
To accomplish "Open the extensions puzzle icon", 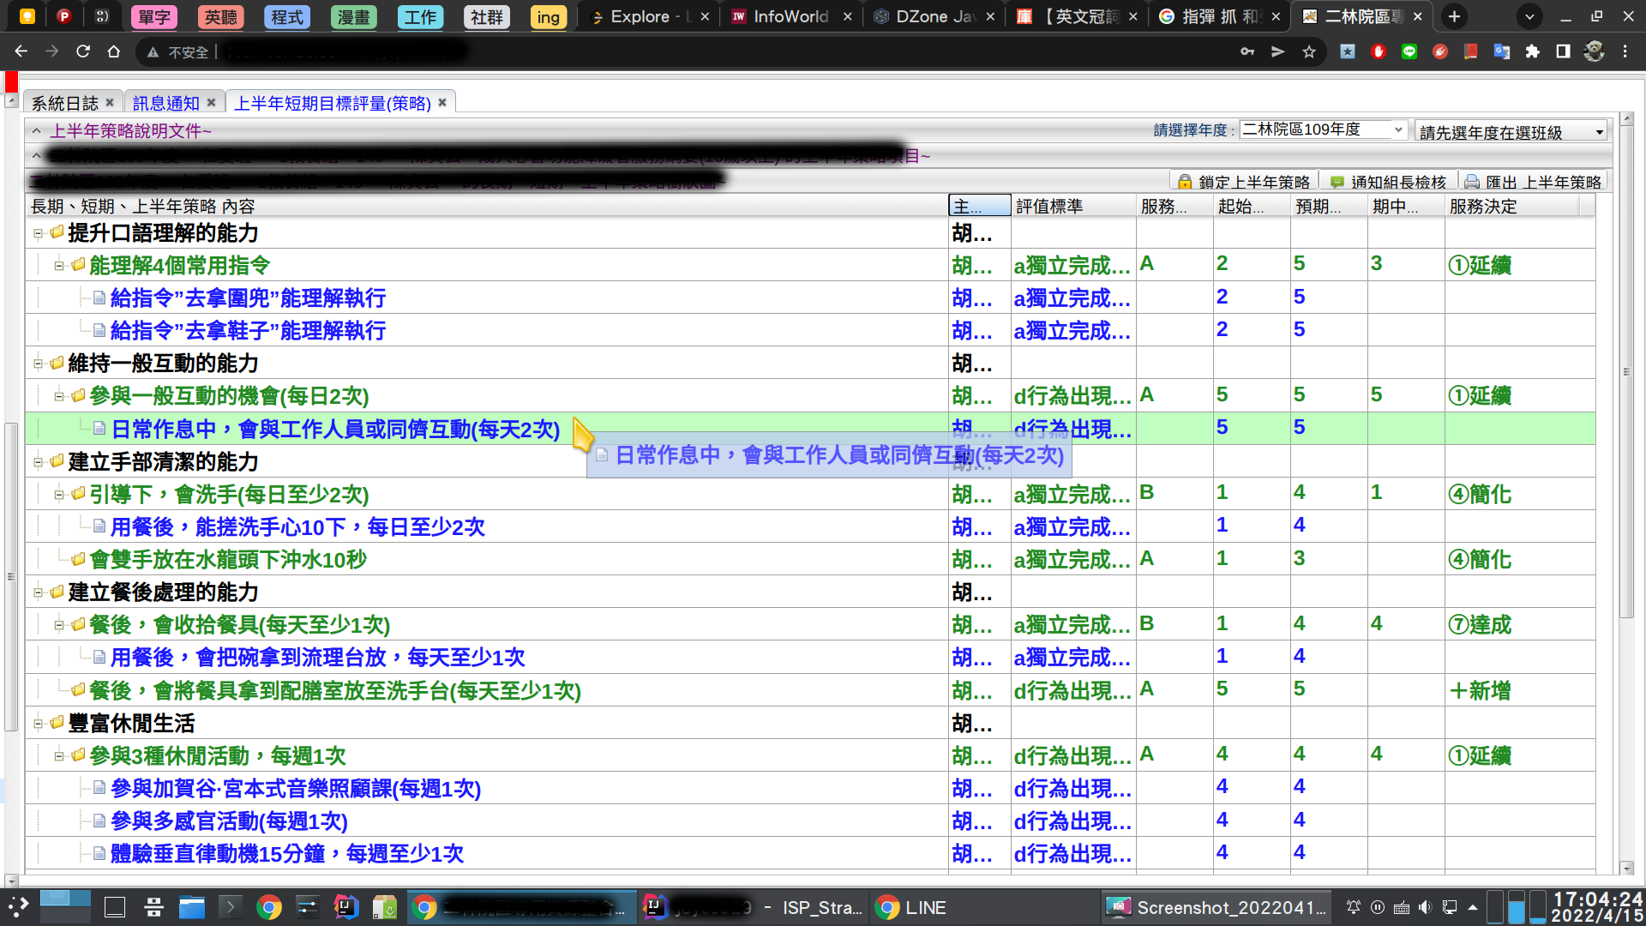I will point(1533,51).
